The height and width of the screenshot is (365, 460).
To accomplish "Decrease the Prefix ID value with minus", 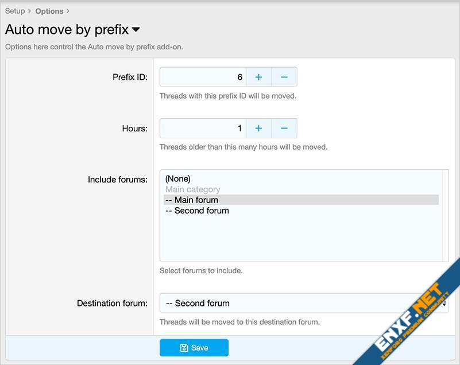I will 284,77.
